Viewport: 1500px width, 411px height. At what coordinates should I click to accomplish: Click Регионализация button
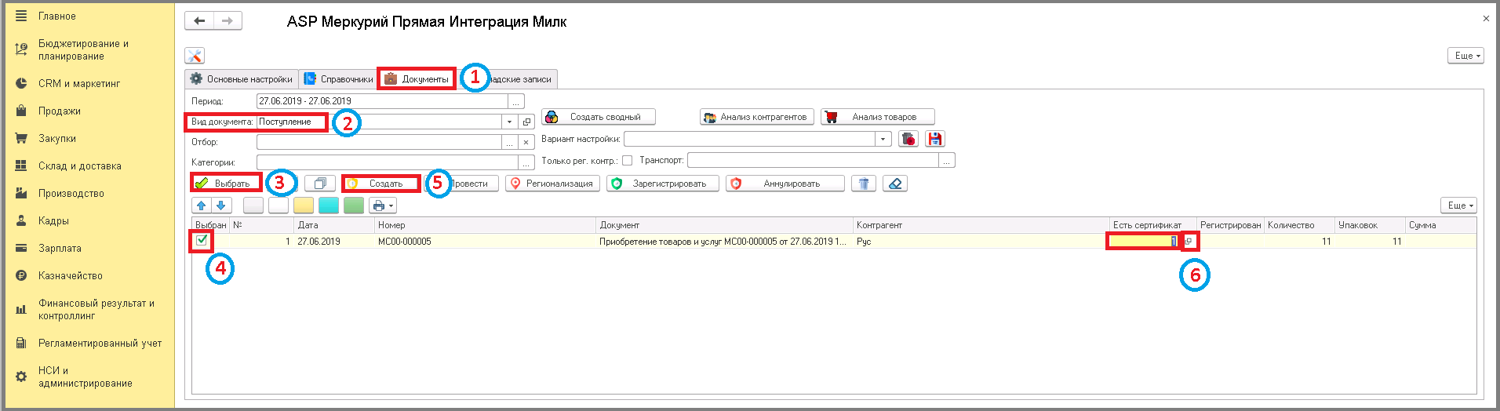552,184
